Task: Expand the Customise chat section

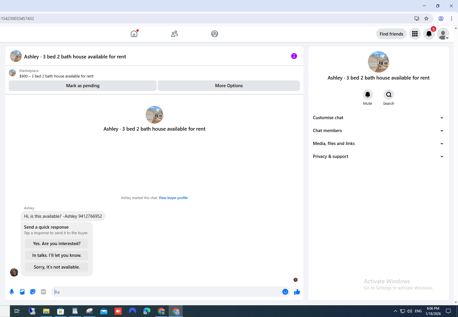Action: [379, 118]
